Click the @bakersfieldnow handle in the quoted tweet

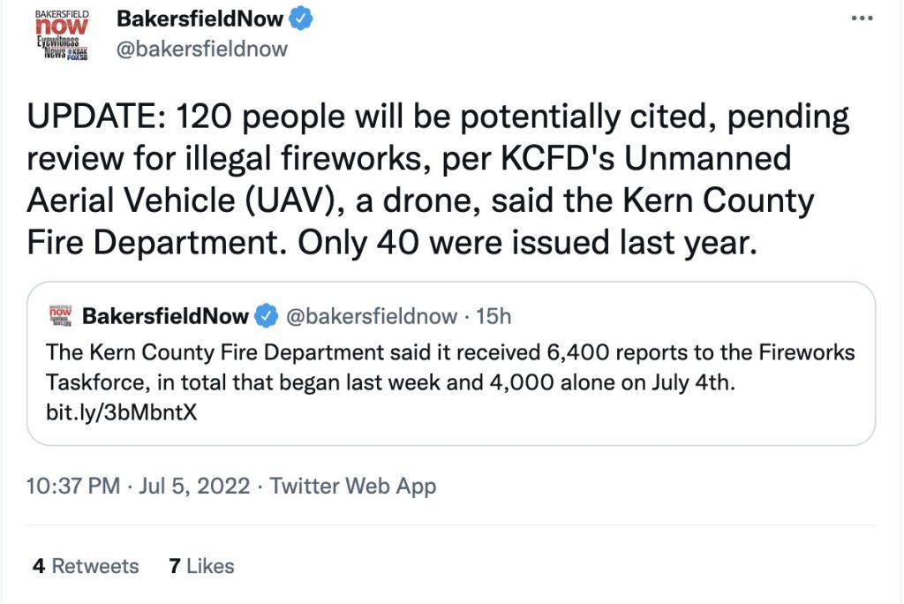click(x=373, y=315)
